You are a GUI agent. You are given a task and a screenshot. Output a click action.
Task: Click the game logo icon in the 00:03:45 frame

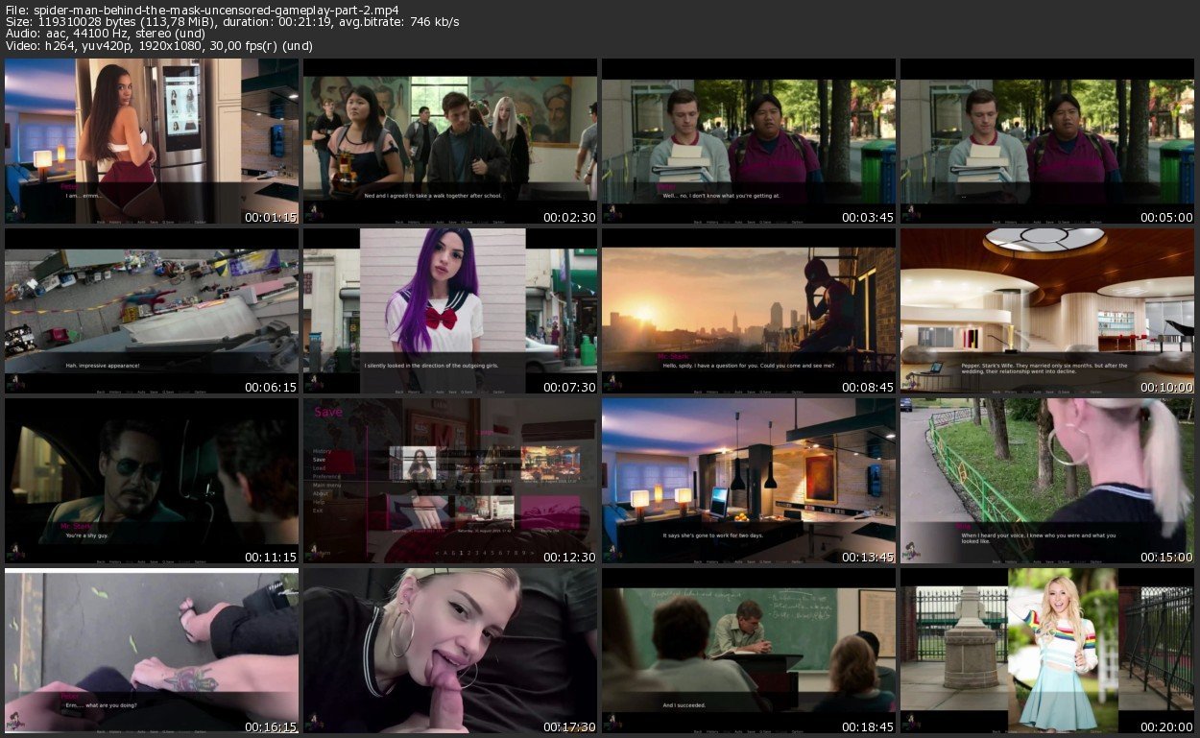612,213
